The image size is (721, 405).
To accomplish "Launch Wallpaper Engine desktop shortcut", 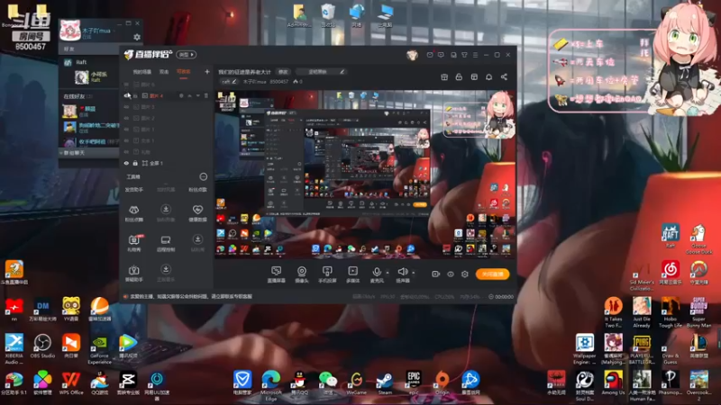I will tap(584, 349).
